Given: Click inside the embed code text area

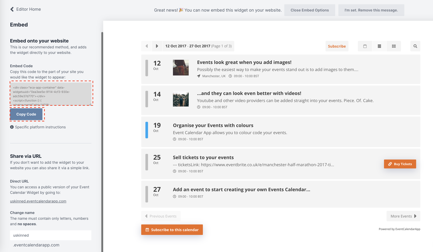Looking at the screenshot, I should pos(51,94).
